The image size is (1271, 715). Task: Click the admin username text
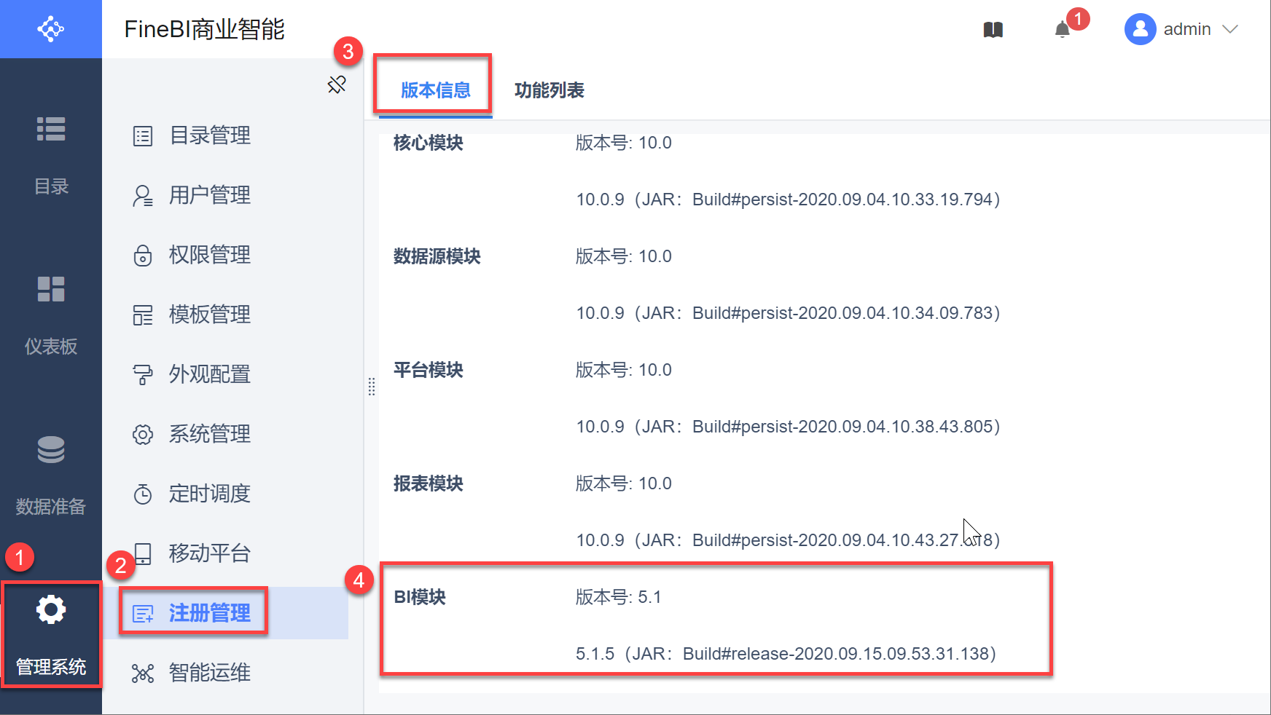tap(1187, 29)
